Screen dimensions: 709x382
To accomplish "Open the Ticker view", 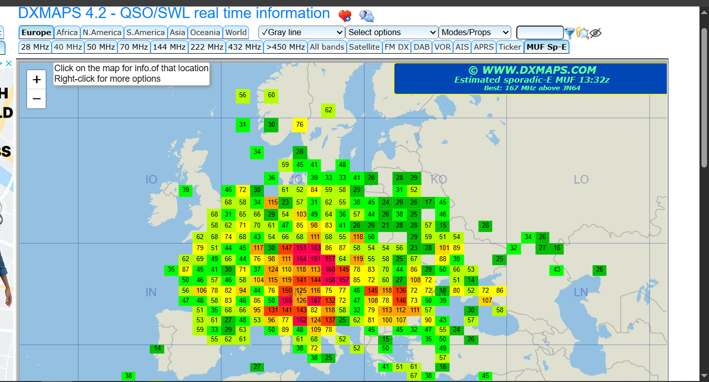I will coord(510,47).
